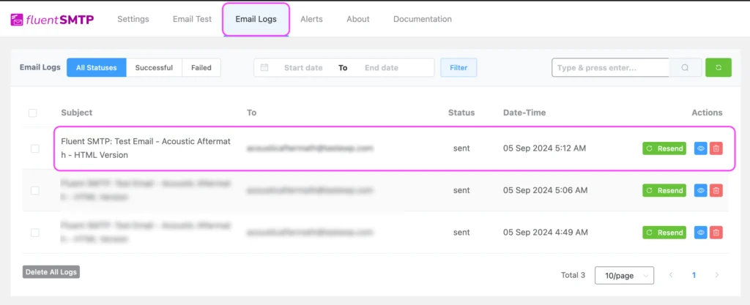Resend the 4:49 AM email
The image size is (750, 305).
[664, 233]
